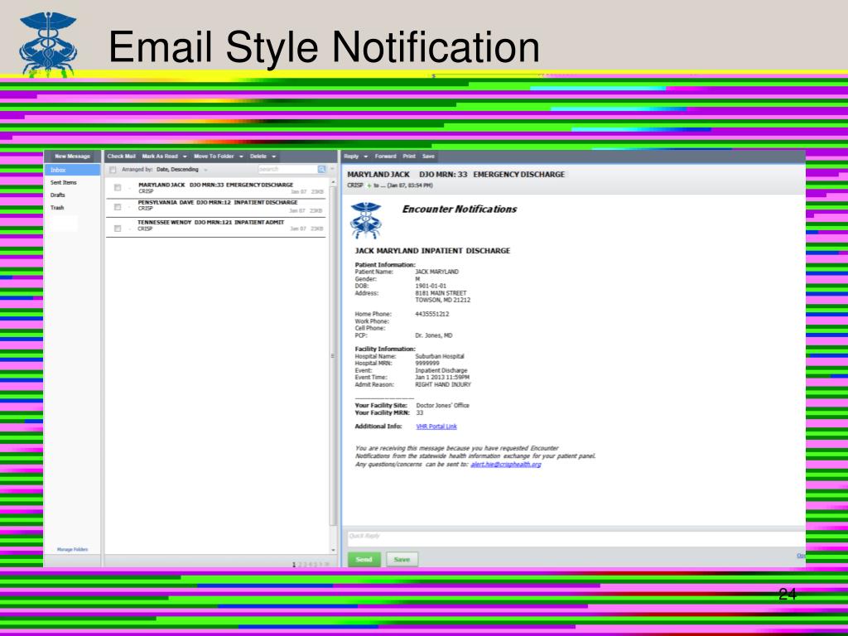Click the green plus icon next to CRISP sender
Image resolution: width=848 pixels, height=636 pixels.
pyautogui.click(x=369, y=185)
